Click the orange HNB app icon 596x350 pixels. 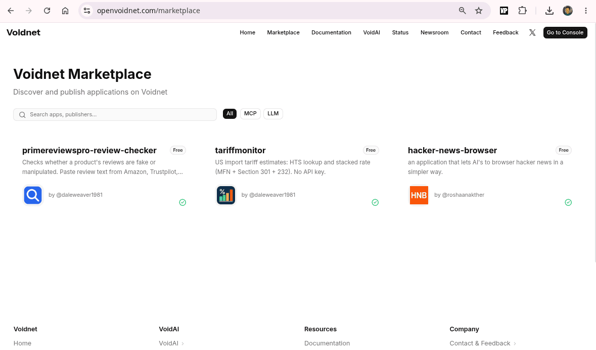click(x=419, y=195)
